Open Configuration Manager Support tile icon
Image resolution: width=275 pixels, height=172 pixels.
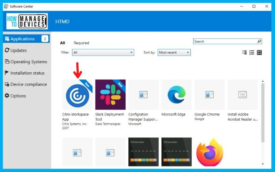[x=144, y=95]
